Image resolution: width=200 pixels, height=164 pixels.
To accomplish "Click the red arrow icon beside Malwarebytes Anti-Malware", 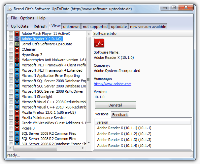I will (17, 60).
